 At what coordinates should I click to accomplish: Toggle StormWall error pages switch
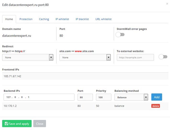tap(120, 35)
